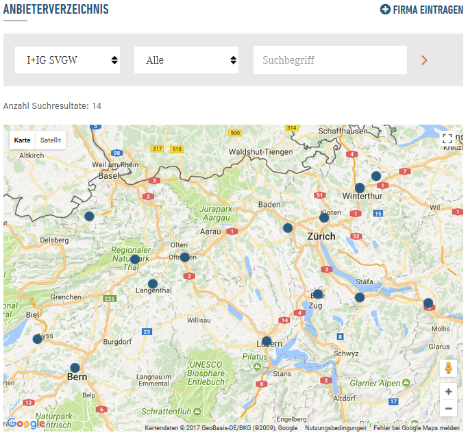This screenshot has height=437, width=468.
Task: Zoom out the map with minus button
Action: click(x=448, y=409)
